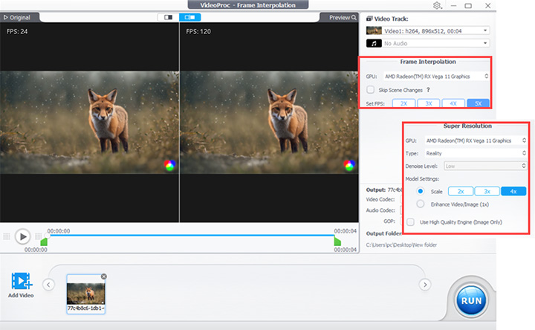Remove the fox clip using its X icon
Screen dimensions: 535x330
103,276
